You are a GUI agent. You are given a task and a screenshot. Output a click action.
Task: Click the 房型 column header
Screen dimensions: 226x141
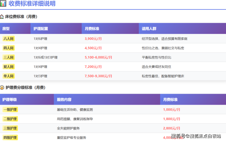coord(6,29)
